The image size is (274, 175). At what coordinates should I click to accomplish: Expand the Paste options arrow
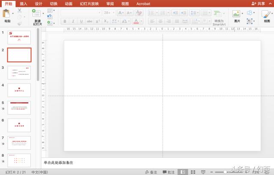pos(13,13)
